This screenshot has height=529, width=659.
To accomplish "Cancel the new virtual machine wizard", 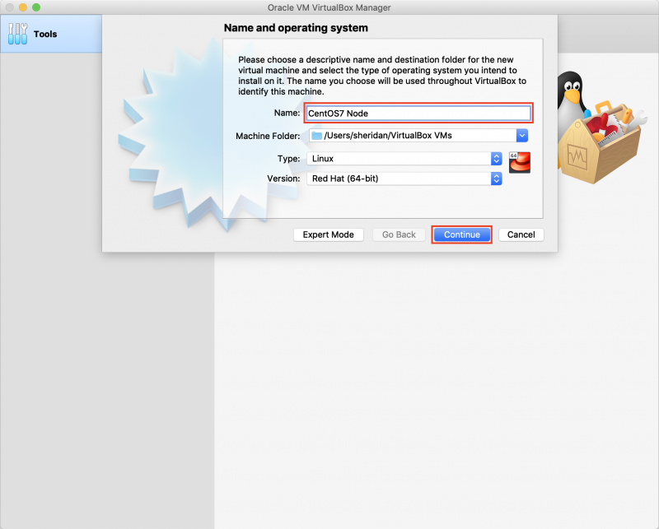I will [521, 234].
